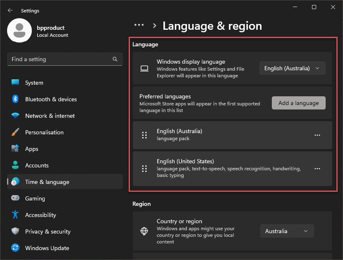Go to Accounts settings
Image resolution: width=343 pixels, height=260 pixels.
(65, 165)
